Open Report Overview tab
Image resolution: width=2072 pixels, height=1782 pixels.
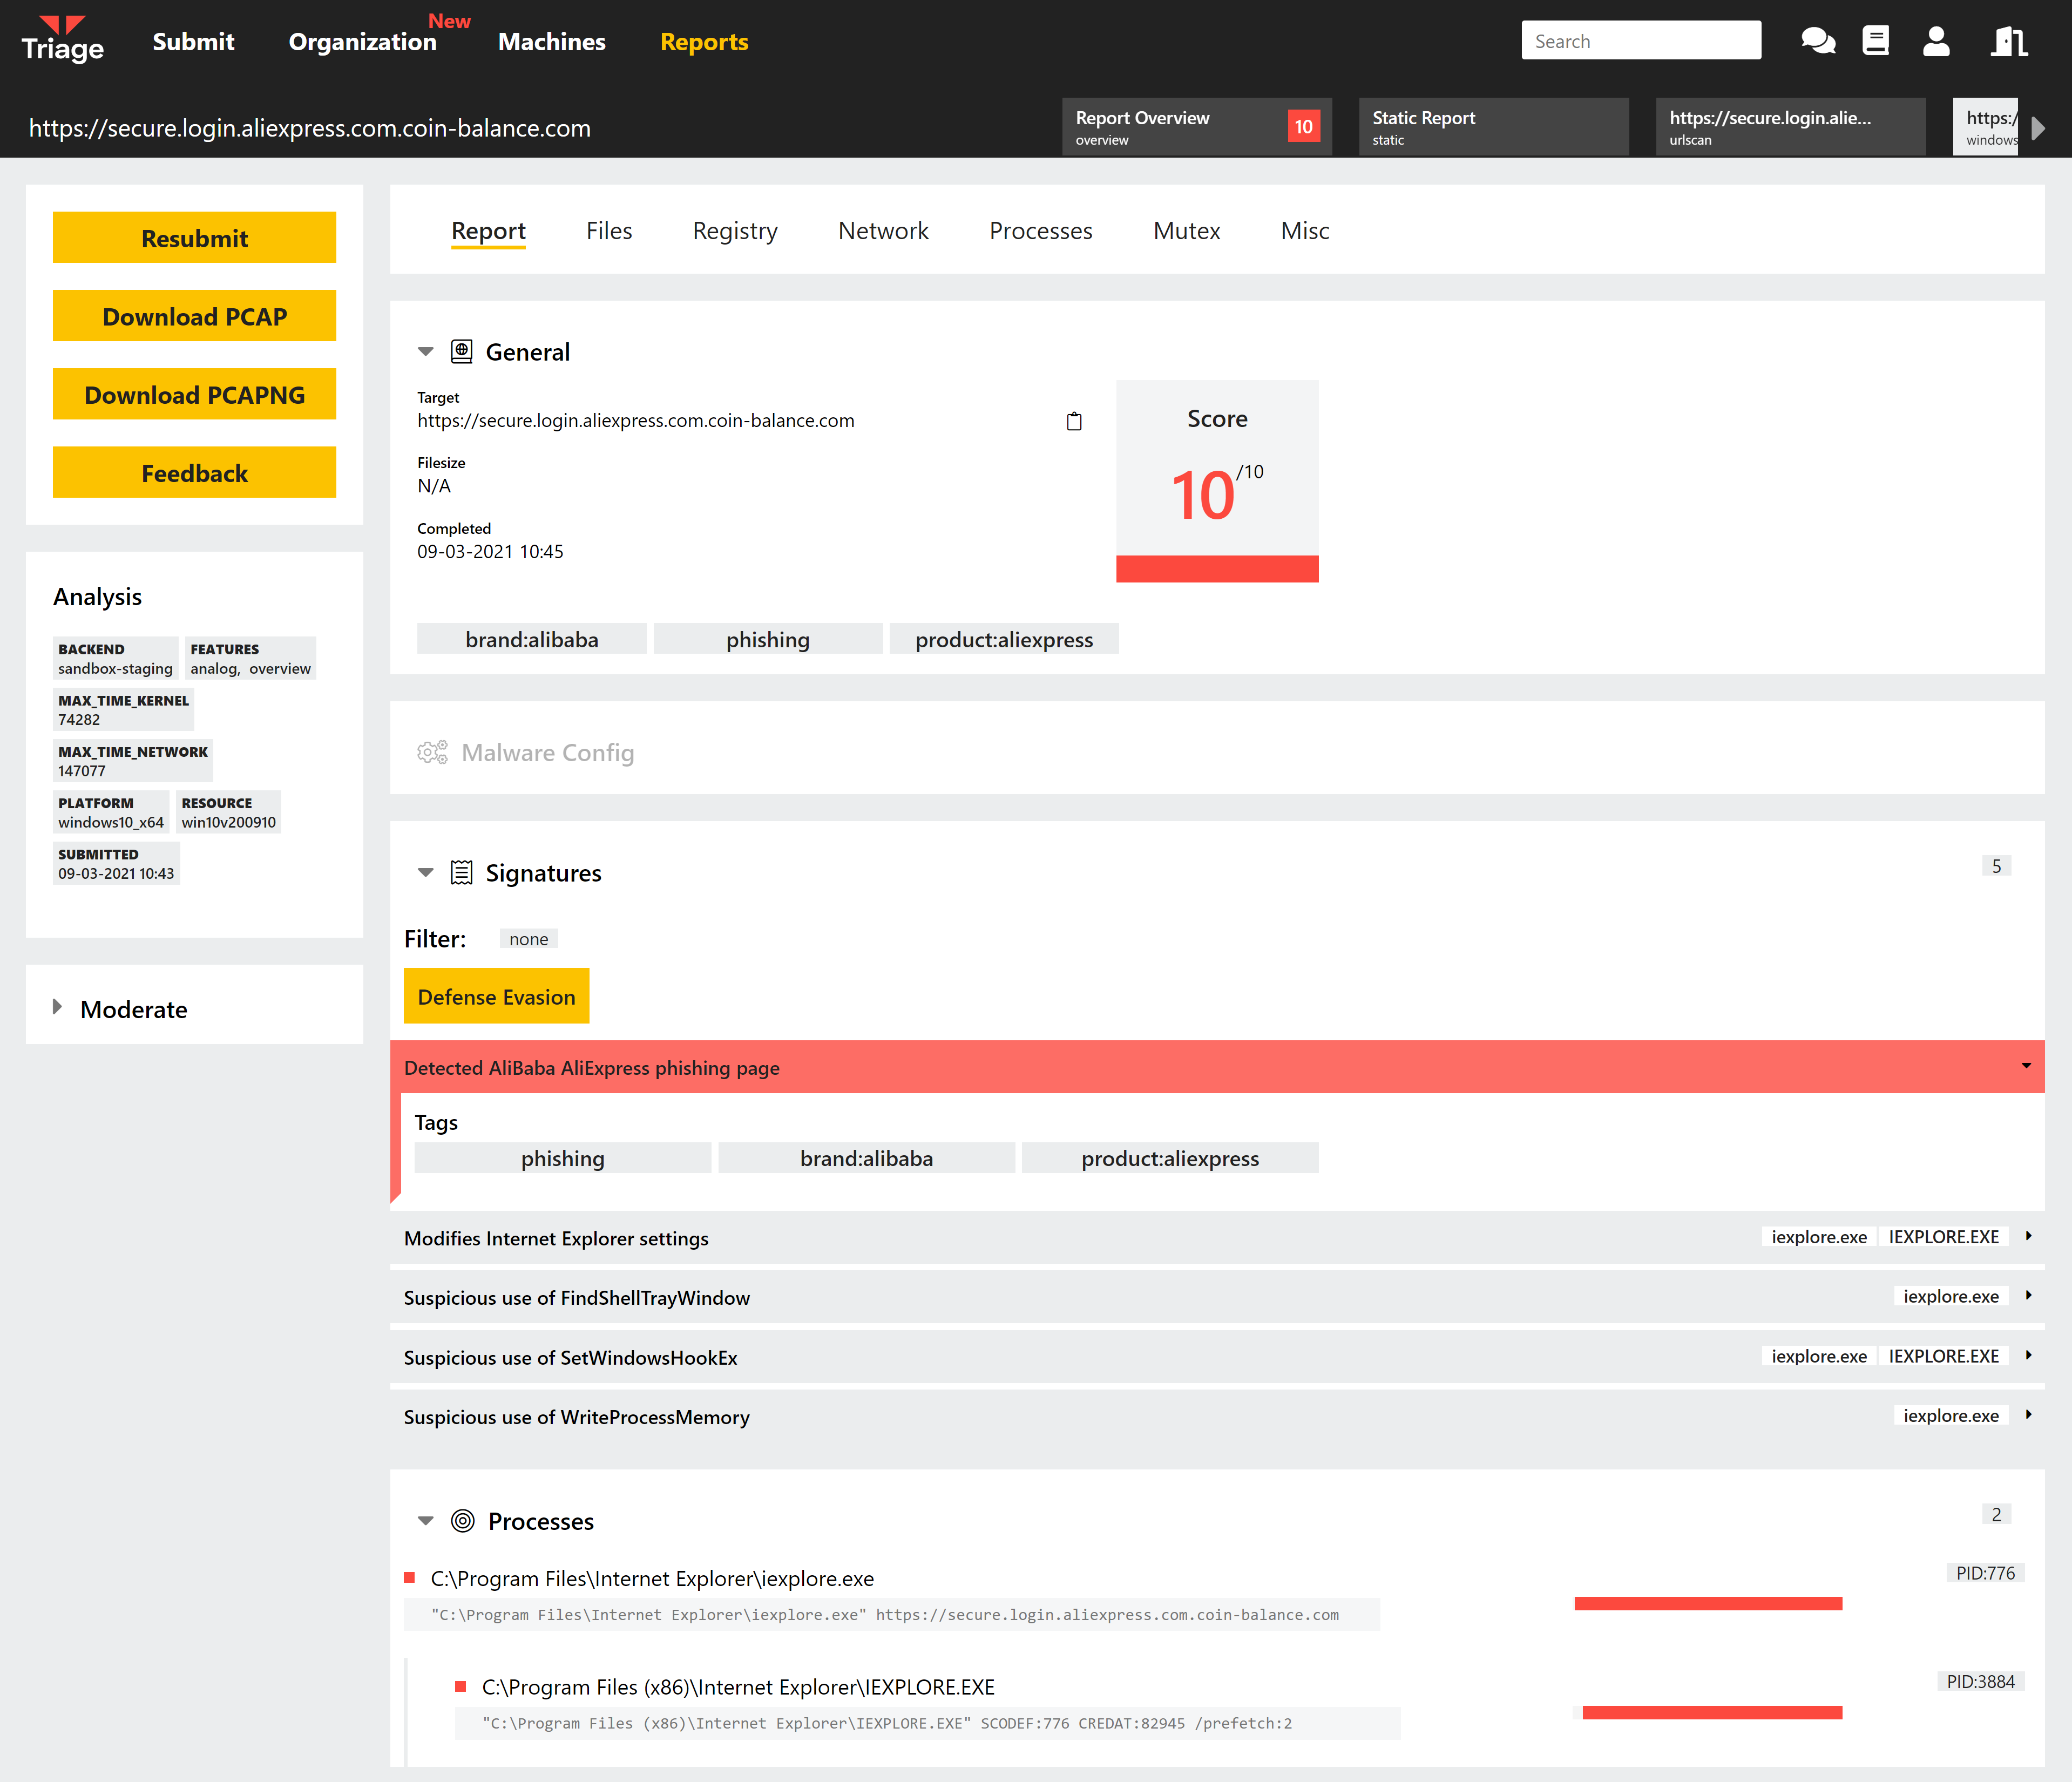(1196, 127)
